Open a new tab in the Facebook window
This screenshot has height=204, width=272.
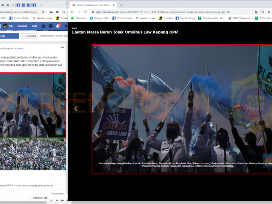click(x=41, y=5)
